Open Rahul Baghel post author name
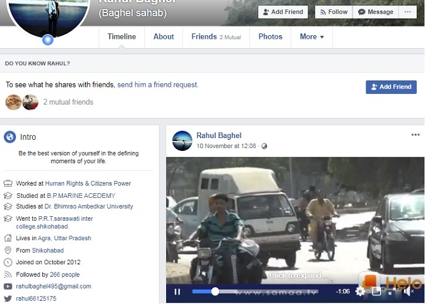 click(219, 135)
